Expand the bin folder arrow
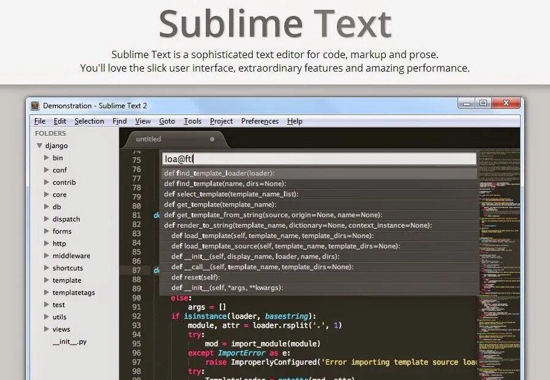550x380 pixels. tap(47, 158)
